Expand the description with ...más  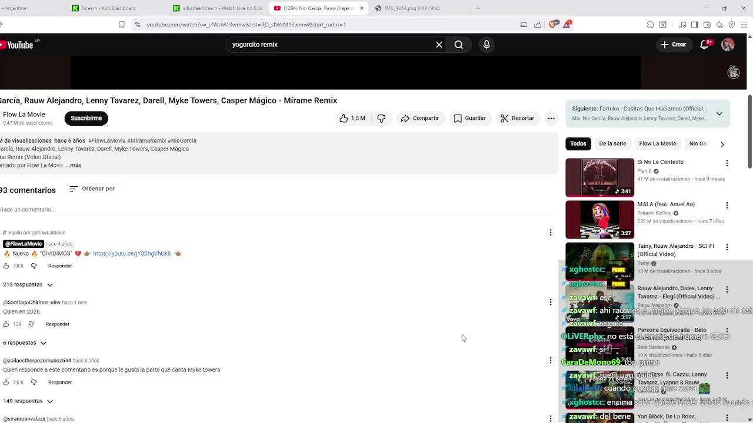[x=74, y=166]
